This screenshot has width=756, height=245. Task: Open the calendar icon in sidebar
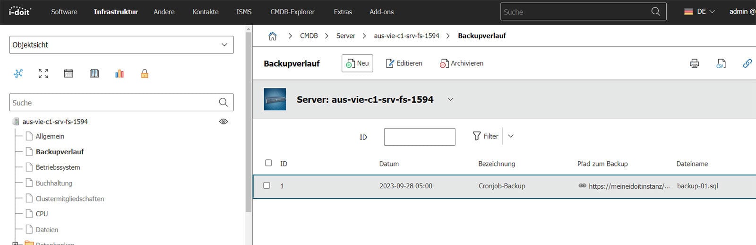(x=69, y=73)
